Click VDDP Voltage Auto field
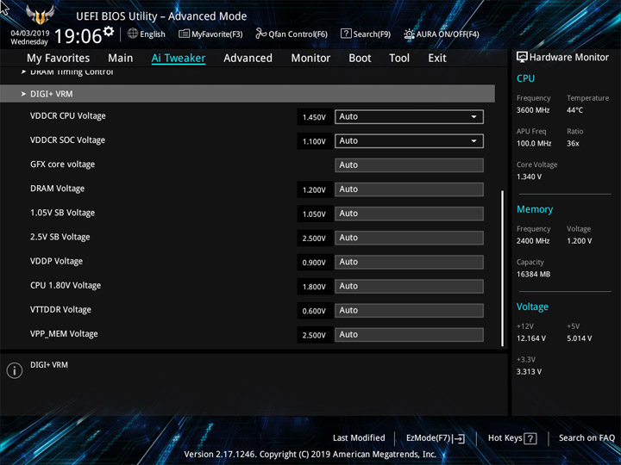This screenshot has height=465, width=621. tap(409, 262)
